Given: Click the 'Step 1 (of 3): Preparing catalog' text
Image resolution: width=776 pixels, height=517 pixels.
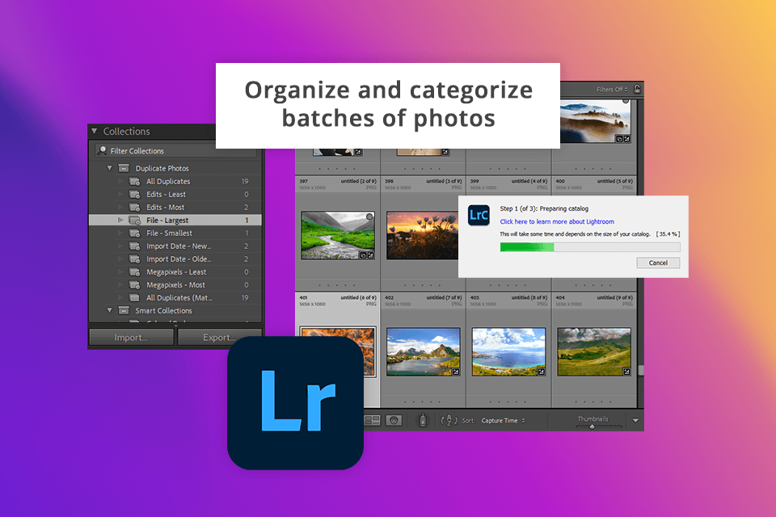Looking at the screenshot, I should click(x=544, y=208).
